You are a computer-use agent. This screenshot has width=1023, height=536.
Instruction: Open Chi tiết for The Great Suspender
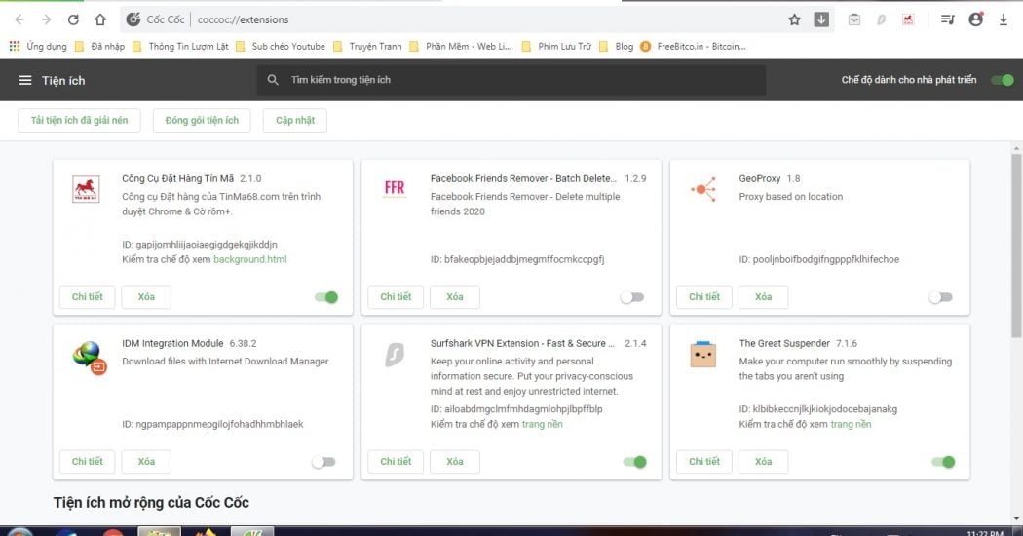pos(704,462)
